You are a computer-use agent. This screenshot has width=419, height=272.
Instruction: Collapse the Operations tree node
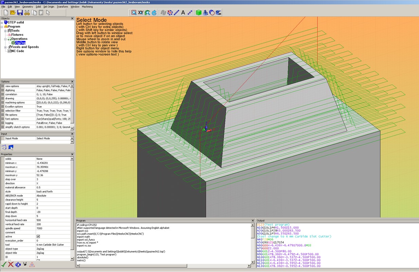tap(5, 39)
